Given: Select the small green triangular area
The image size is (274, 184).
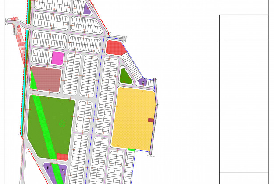Looking at the screenshot, I should (x=125, y=77).
